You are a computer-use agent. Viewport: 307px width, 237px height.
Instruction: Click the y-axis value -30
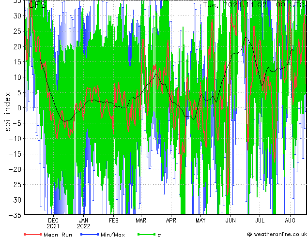15,200
